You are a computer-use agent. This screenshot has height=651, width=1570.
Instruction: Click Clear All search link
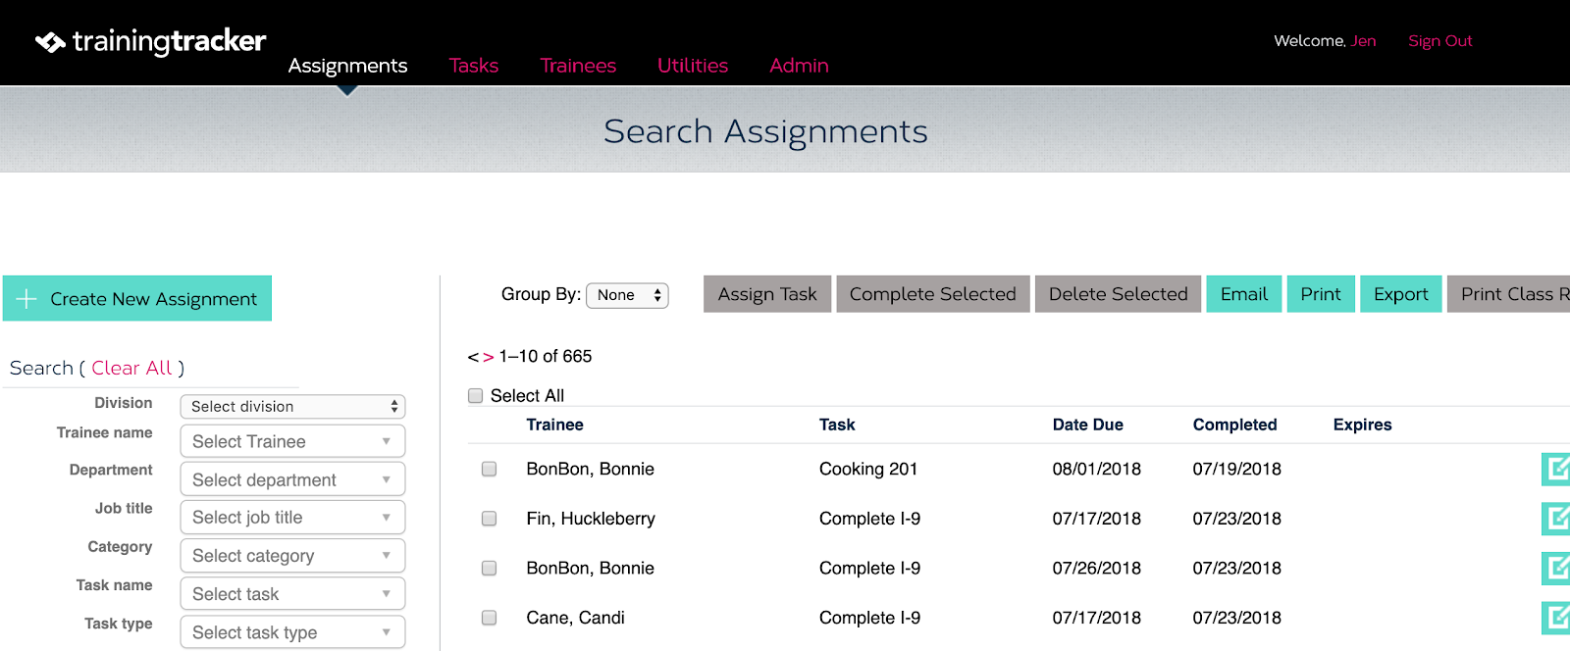tap(131, 368)
